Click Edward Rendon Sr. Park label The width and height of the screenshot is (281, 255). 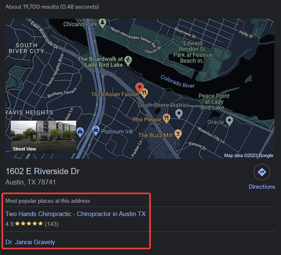tap(193, 52)
